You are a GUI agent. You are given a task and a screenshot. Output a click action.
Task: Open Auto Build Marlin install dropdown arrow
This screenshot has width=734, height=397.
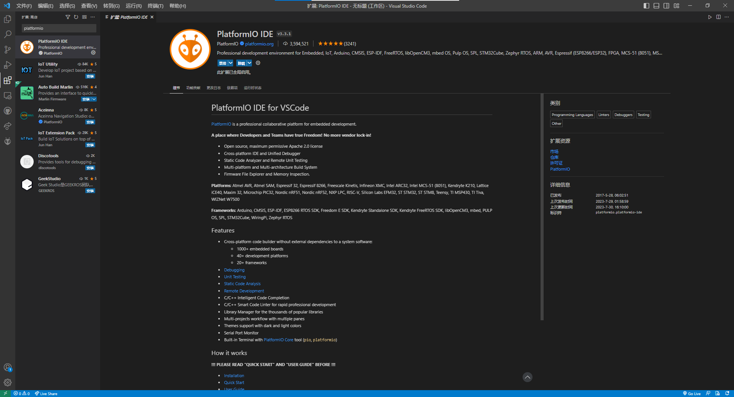tap(94, 99)
